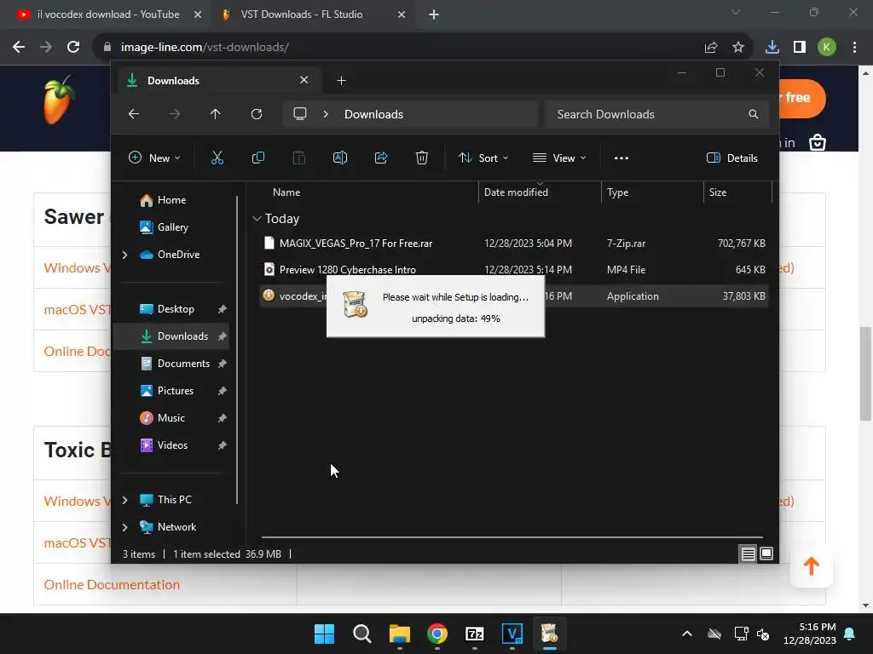Switch to large thumbnails view in status bar
873x654 pixels.
pyautogui.click(x=766, y=554)
